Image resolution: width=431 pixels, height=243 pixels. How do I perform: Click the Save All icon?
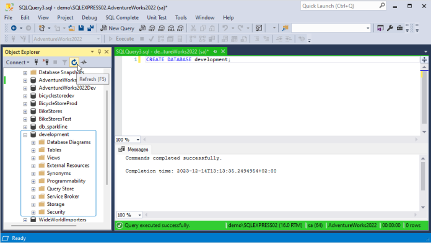[x=90, y=28]
